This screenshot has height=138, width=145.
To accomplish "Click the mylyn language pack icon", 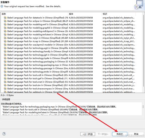I will 5,38.
